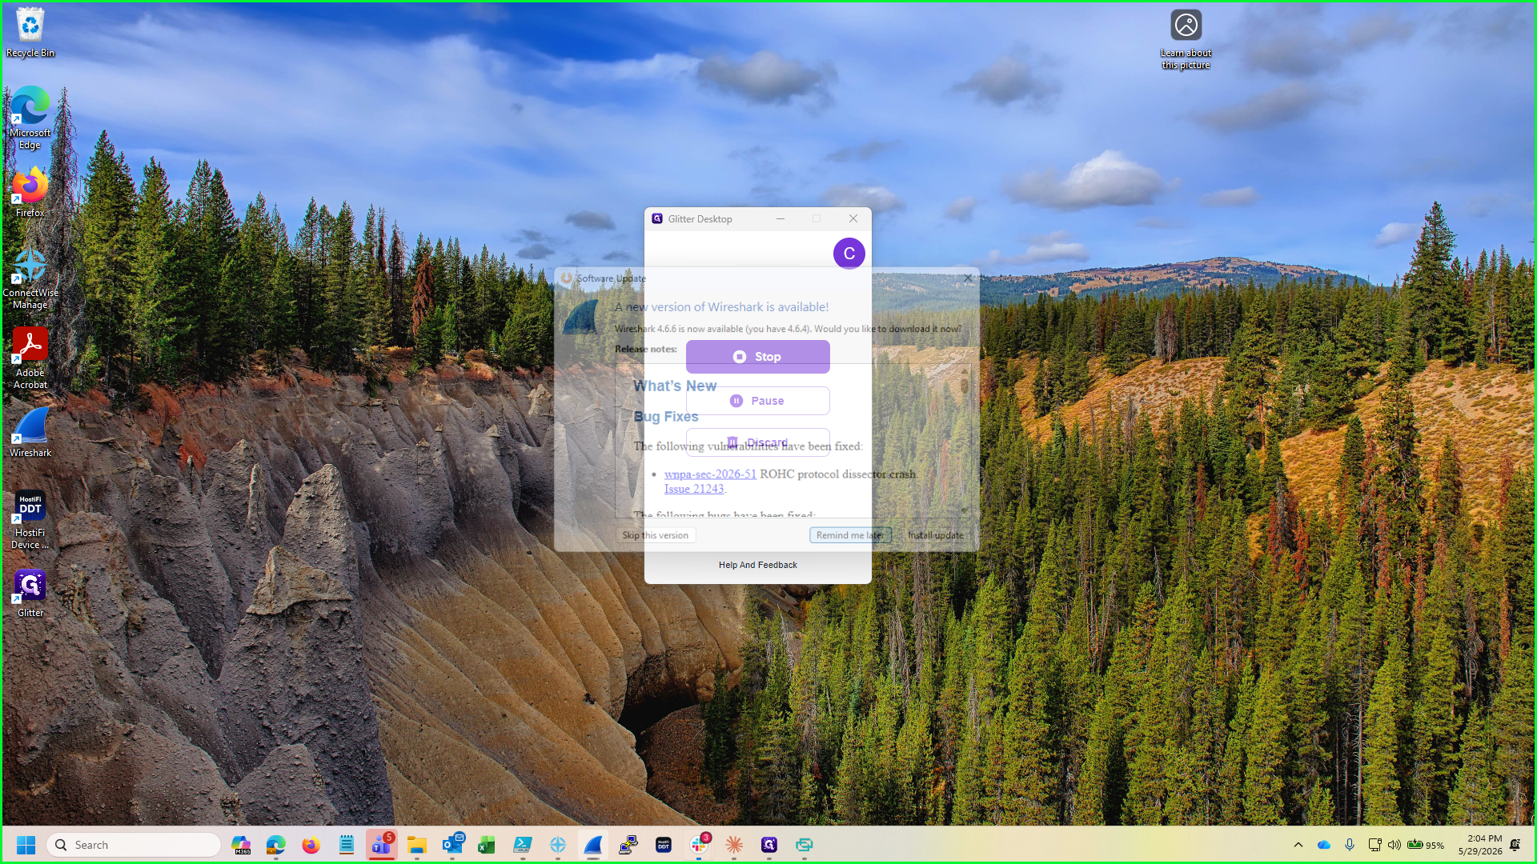Open the Issue 21243 link
The image size is (1537, 864).
(694, 489)
